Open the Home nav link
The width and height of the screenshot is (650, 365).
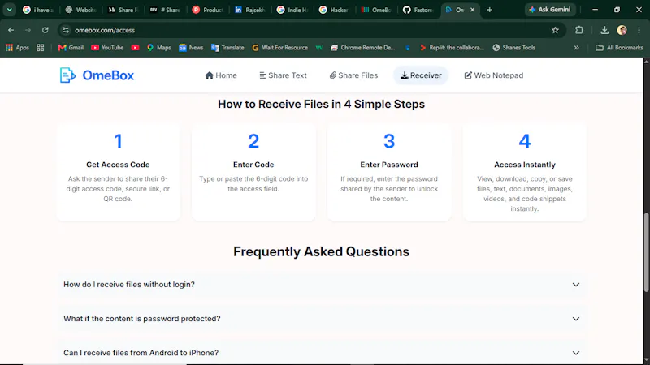tap(221, 75)
